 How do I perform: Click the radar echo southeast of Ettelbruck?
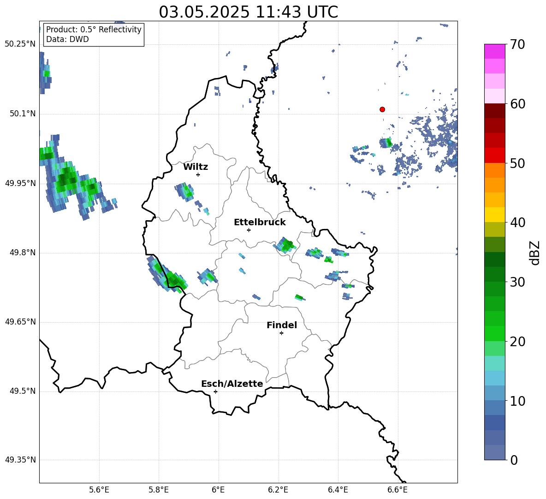285,245
